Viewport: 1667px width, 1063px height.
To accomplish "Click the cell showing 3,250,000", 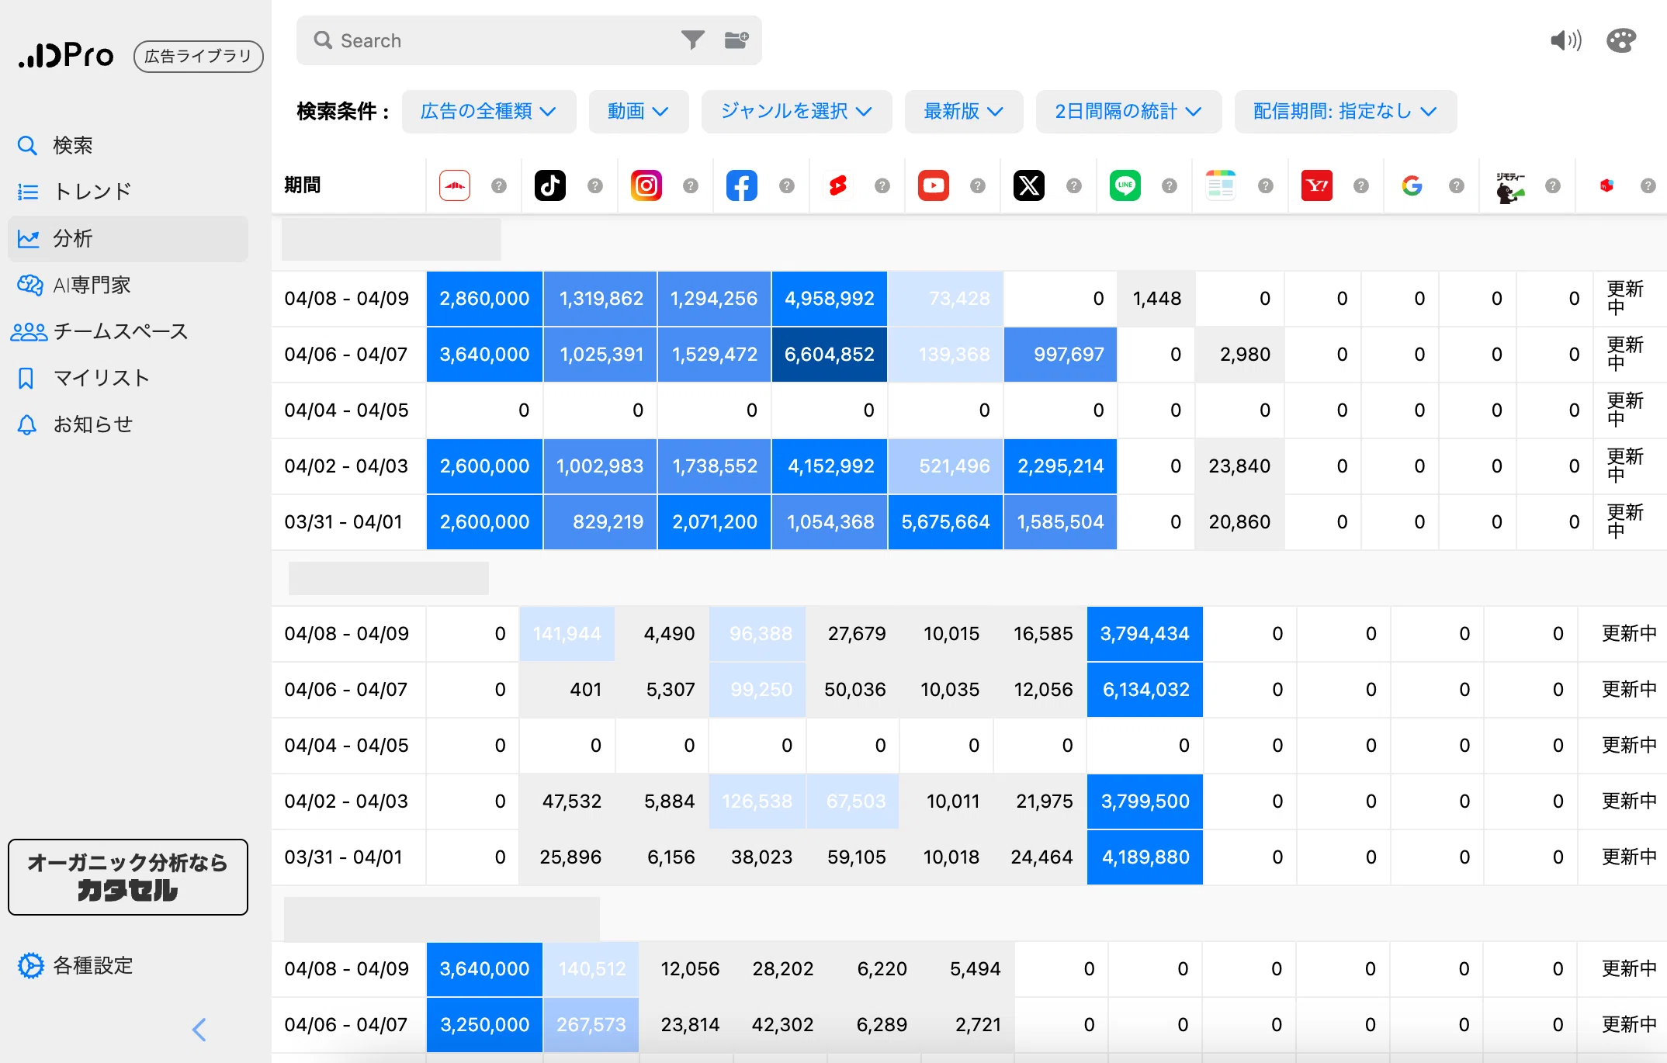I will tap(484, 1025).
